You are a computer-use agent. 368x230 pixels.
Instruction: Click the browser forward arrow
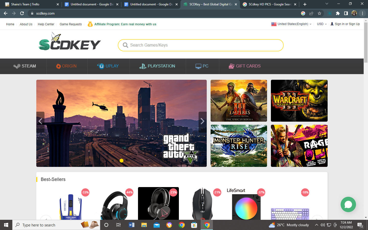coord(14,13)
